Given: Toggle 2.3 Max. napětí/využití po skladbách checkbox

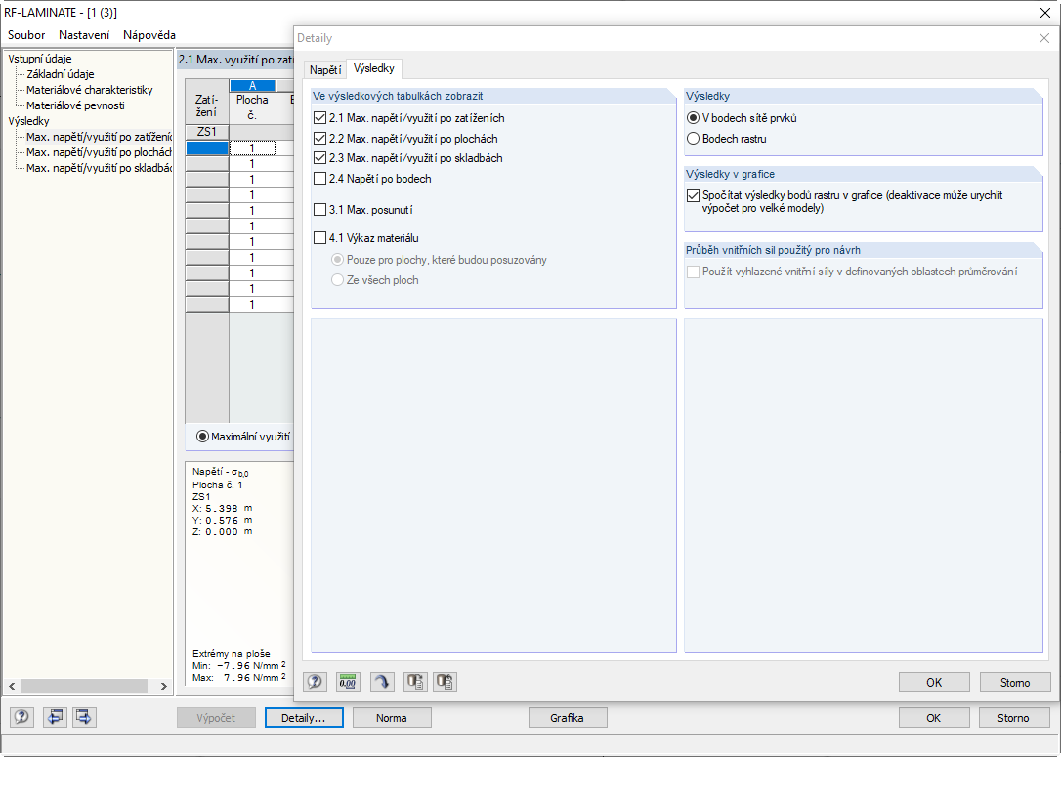Looking at the screenshot, I should [320, 158].
